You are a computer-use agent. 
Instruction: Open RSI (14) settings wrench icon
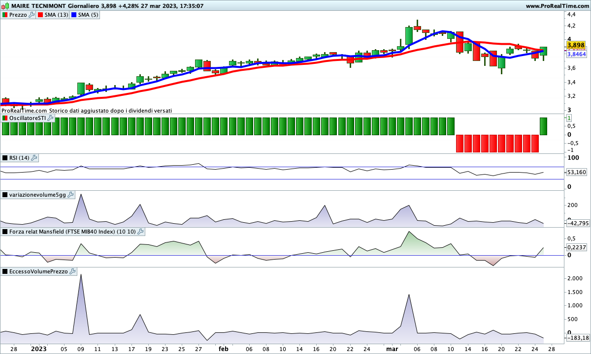[x=34, y=158]
